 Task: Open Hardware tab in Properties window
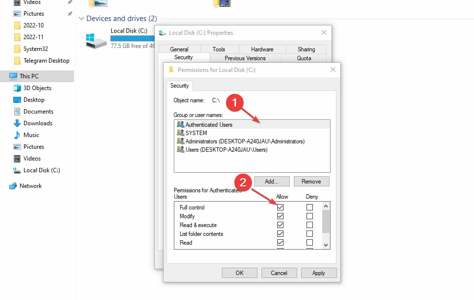(262, 49)
